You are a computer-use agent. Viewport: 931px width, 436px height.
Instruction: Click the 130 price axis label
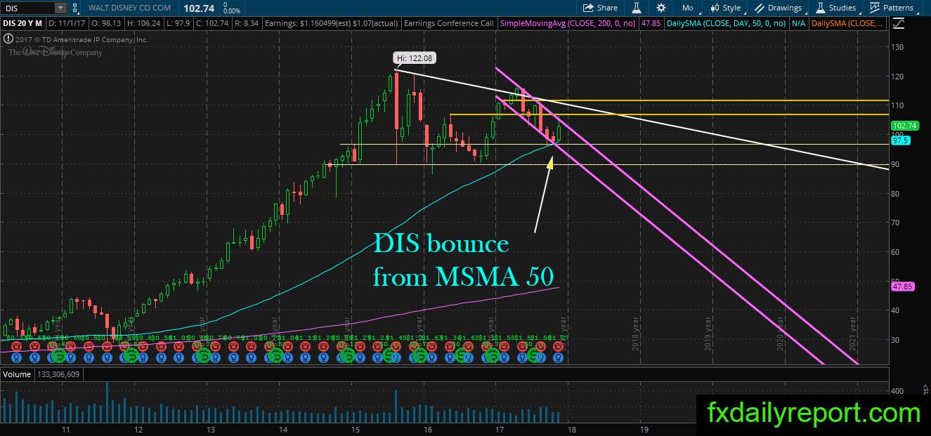(x=898, y=47)
